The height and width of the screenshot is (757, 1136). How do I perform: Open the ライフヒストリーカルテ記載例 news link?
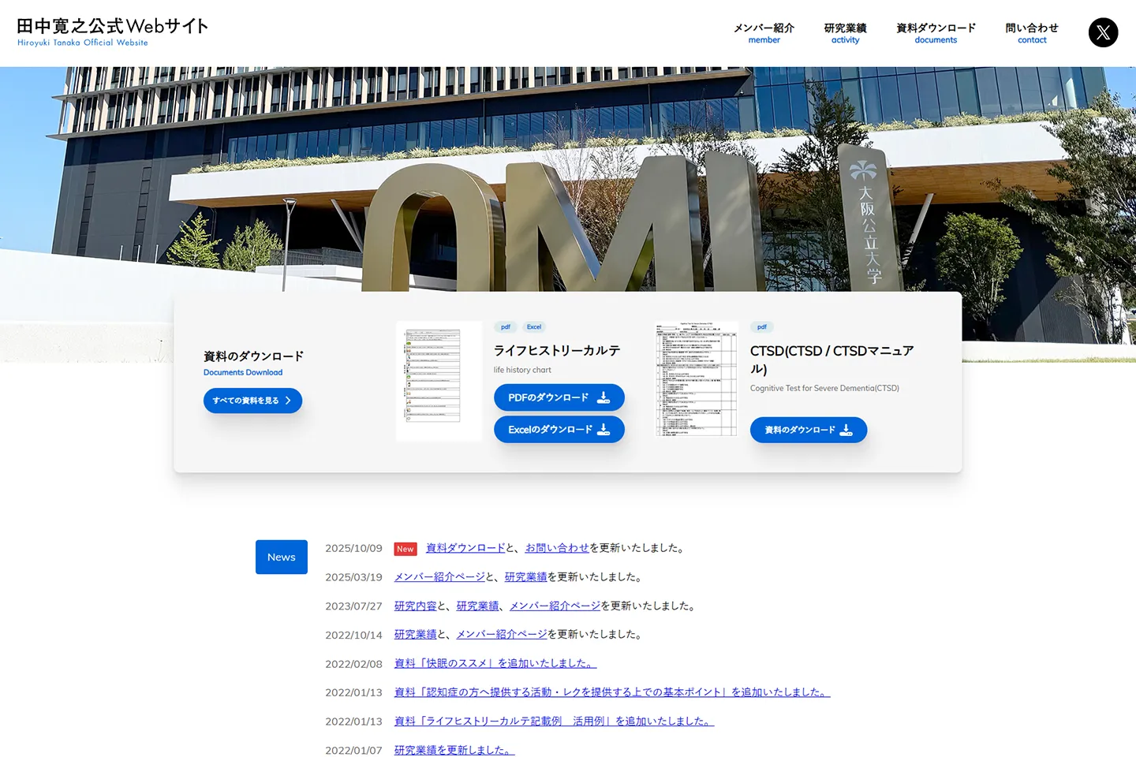[x=554, y=722]
